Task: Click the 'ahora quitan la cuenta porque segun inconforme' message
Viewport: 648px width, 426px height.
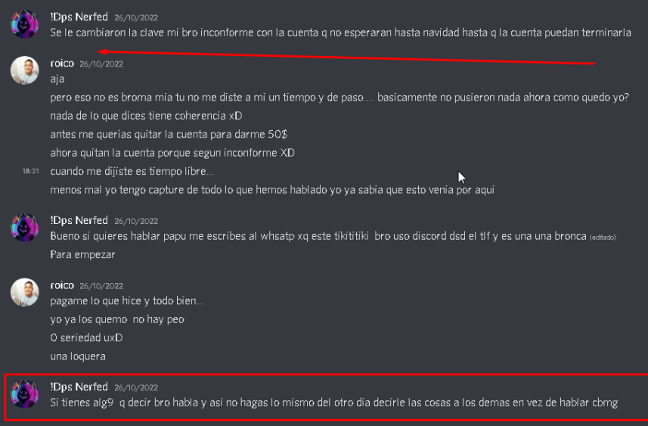Action: click(172, 153)
